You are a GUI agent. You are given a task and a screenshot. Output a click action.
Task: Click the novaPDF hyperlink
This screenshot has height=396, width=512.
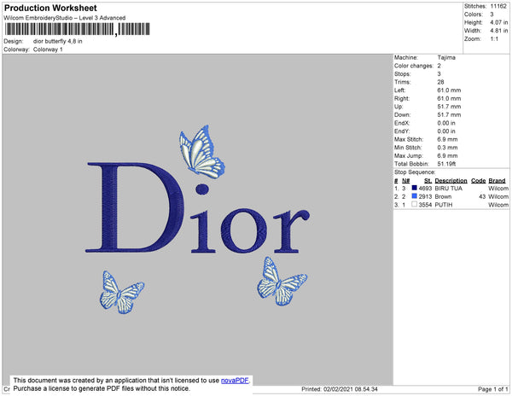(235, 381)
